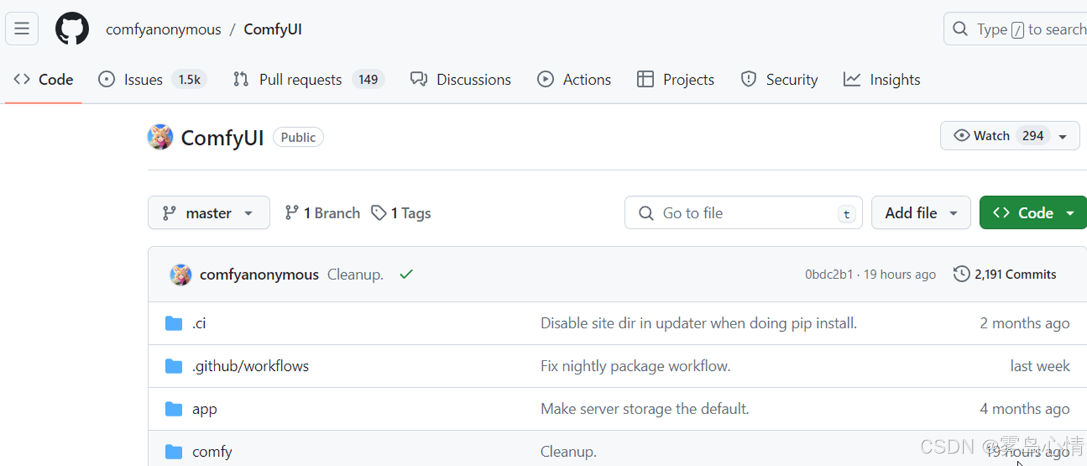Open the .github/workflows folder

click(250, 366)
